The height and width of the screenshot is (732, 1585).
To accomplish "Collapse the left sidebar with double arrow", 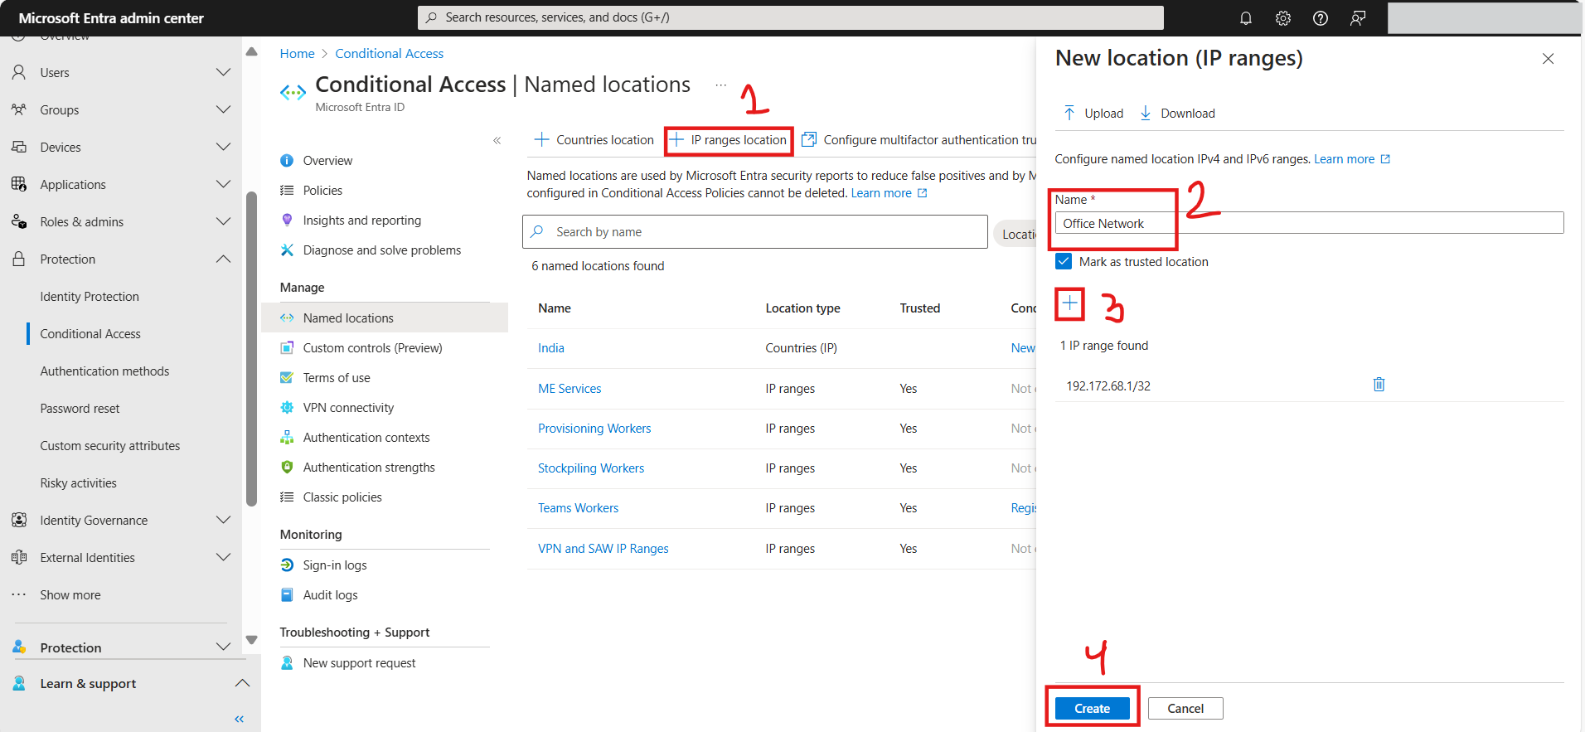I will tap(239, 719).
